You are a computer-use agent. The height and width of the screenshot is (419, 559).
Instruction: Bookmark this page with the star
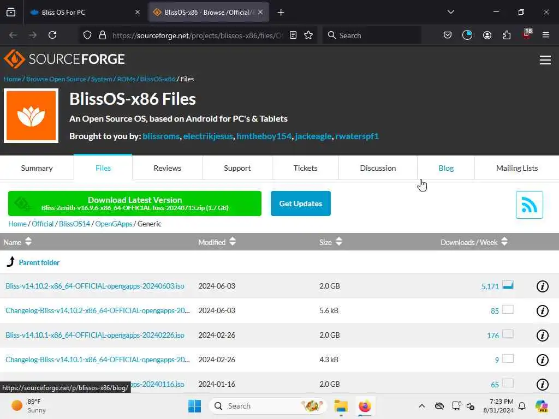[x=308, y=35]
